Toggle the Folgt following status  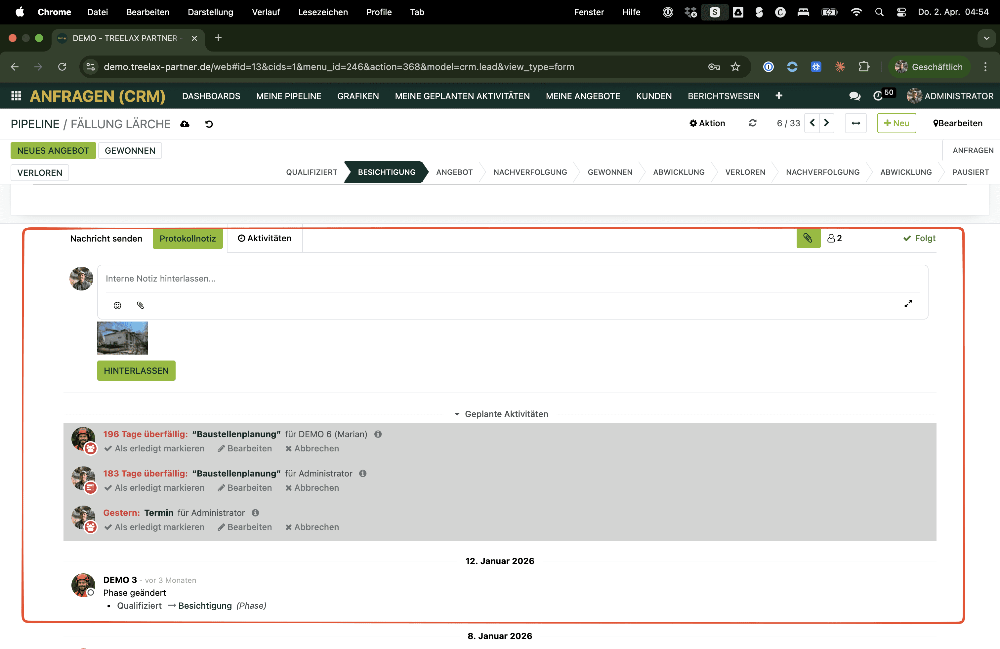919,238
